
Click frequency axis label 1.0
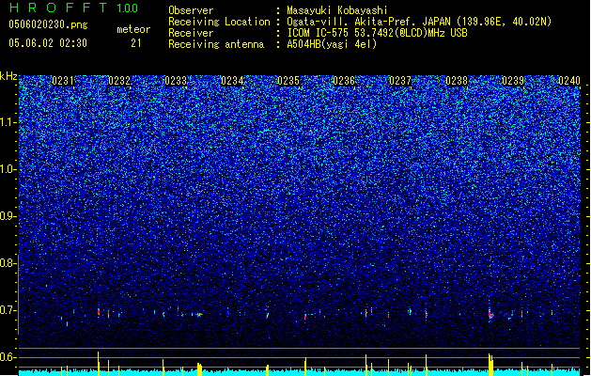coord(8,169)
